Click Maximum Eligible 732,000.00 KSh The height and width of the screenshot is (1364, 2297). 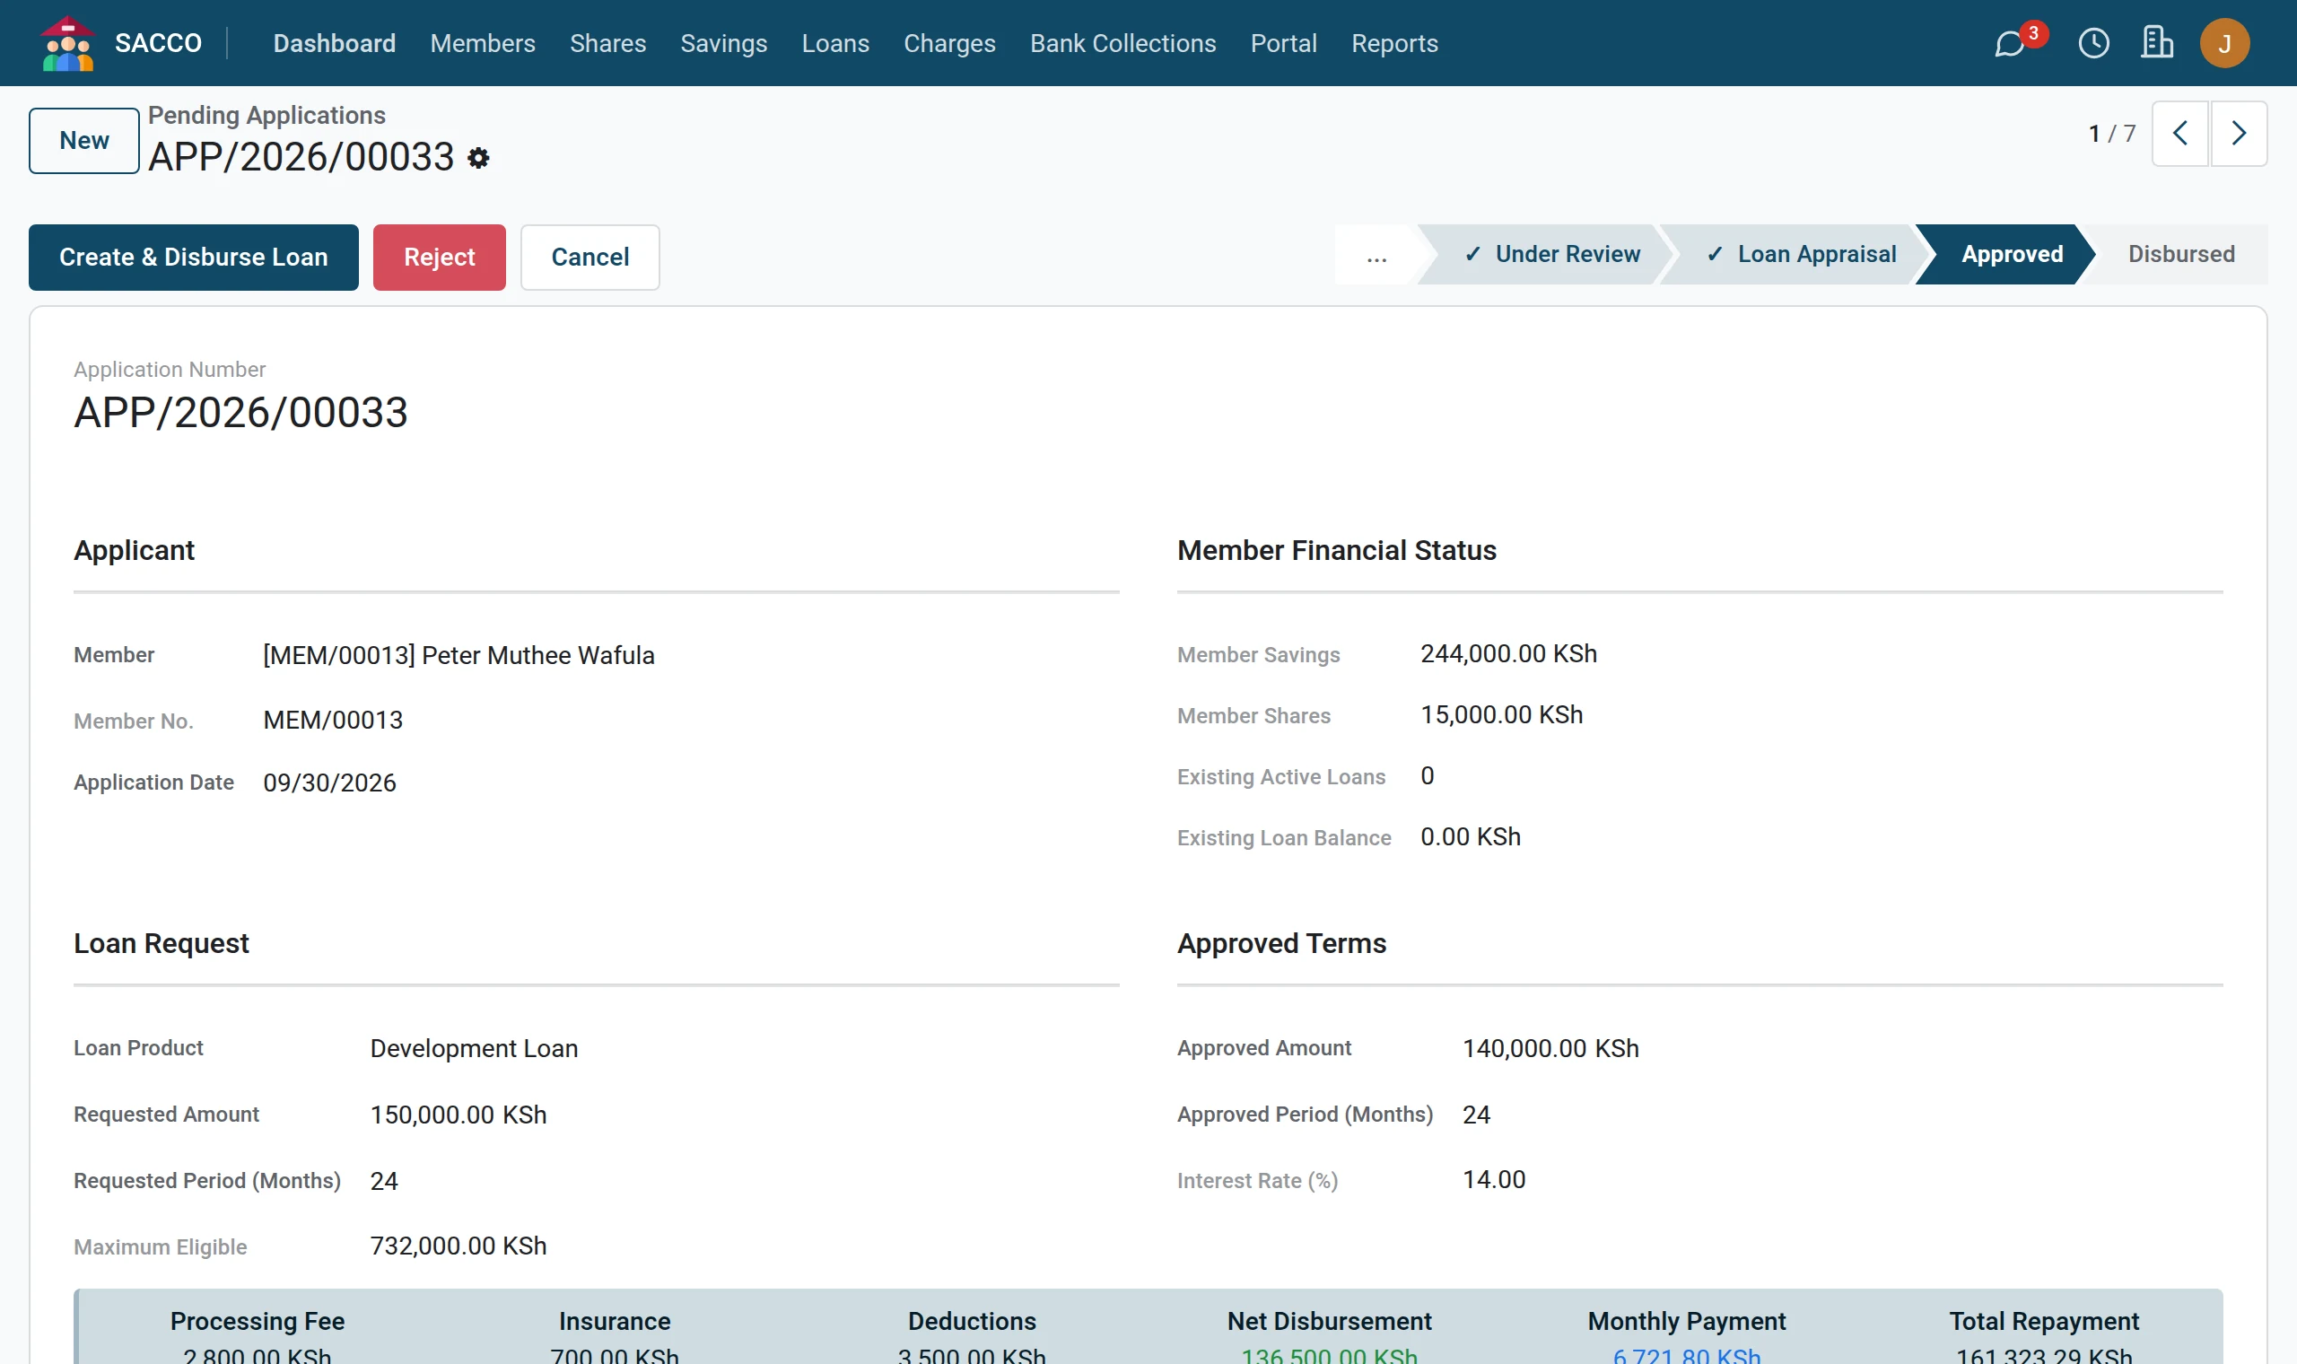point(459,1246)
